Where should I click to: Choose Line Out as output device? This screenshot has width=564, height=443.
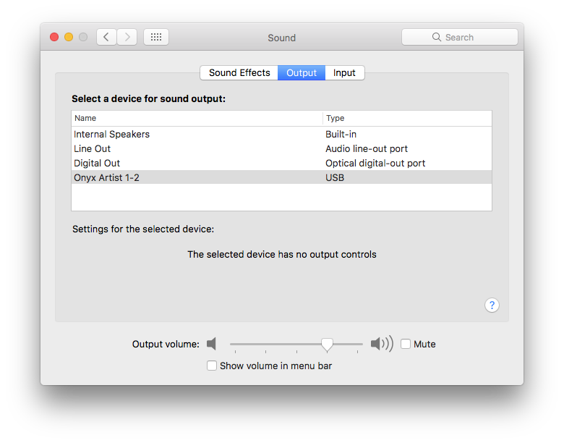pyautogui.click(x=93, y=148)
